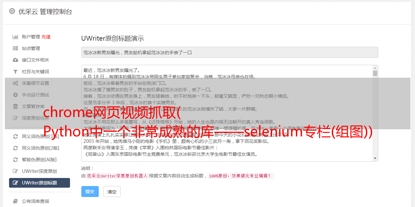Click the refresh icon beside 智能伪原创[AI版]
Screen dimensions: 415x207
[15, 160]
